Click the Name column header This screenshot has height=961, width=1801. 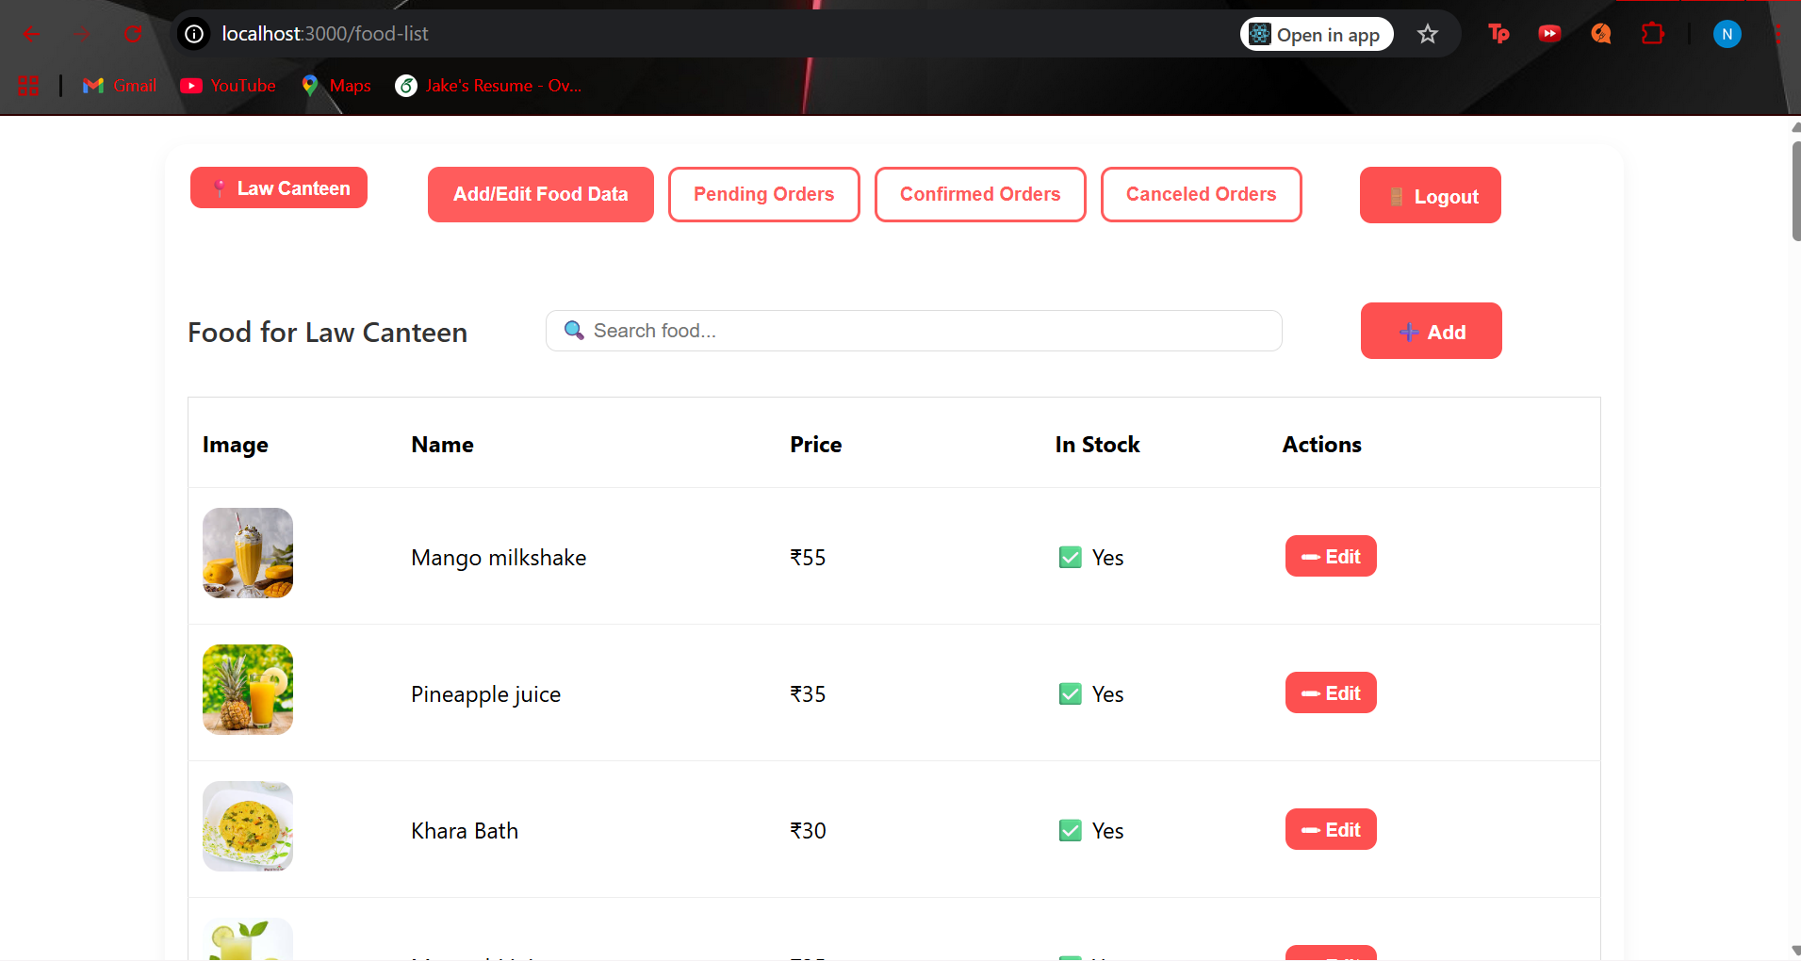[443, 445]
